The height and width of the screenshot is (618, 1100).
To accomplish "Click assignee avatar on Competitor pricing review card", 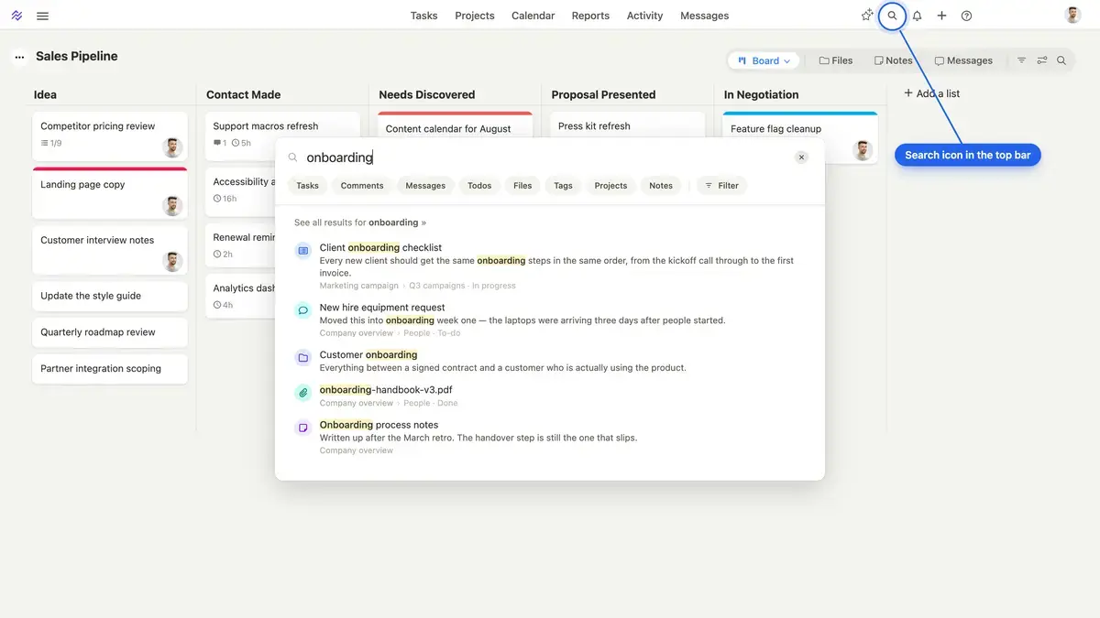I will click(x=172, y=147).
